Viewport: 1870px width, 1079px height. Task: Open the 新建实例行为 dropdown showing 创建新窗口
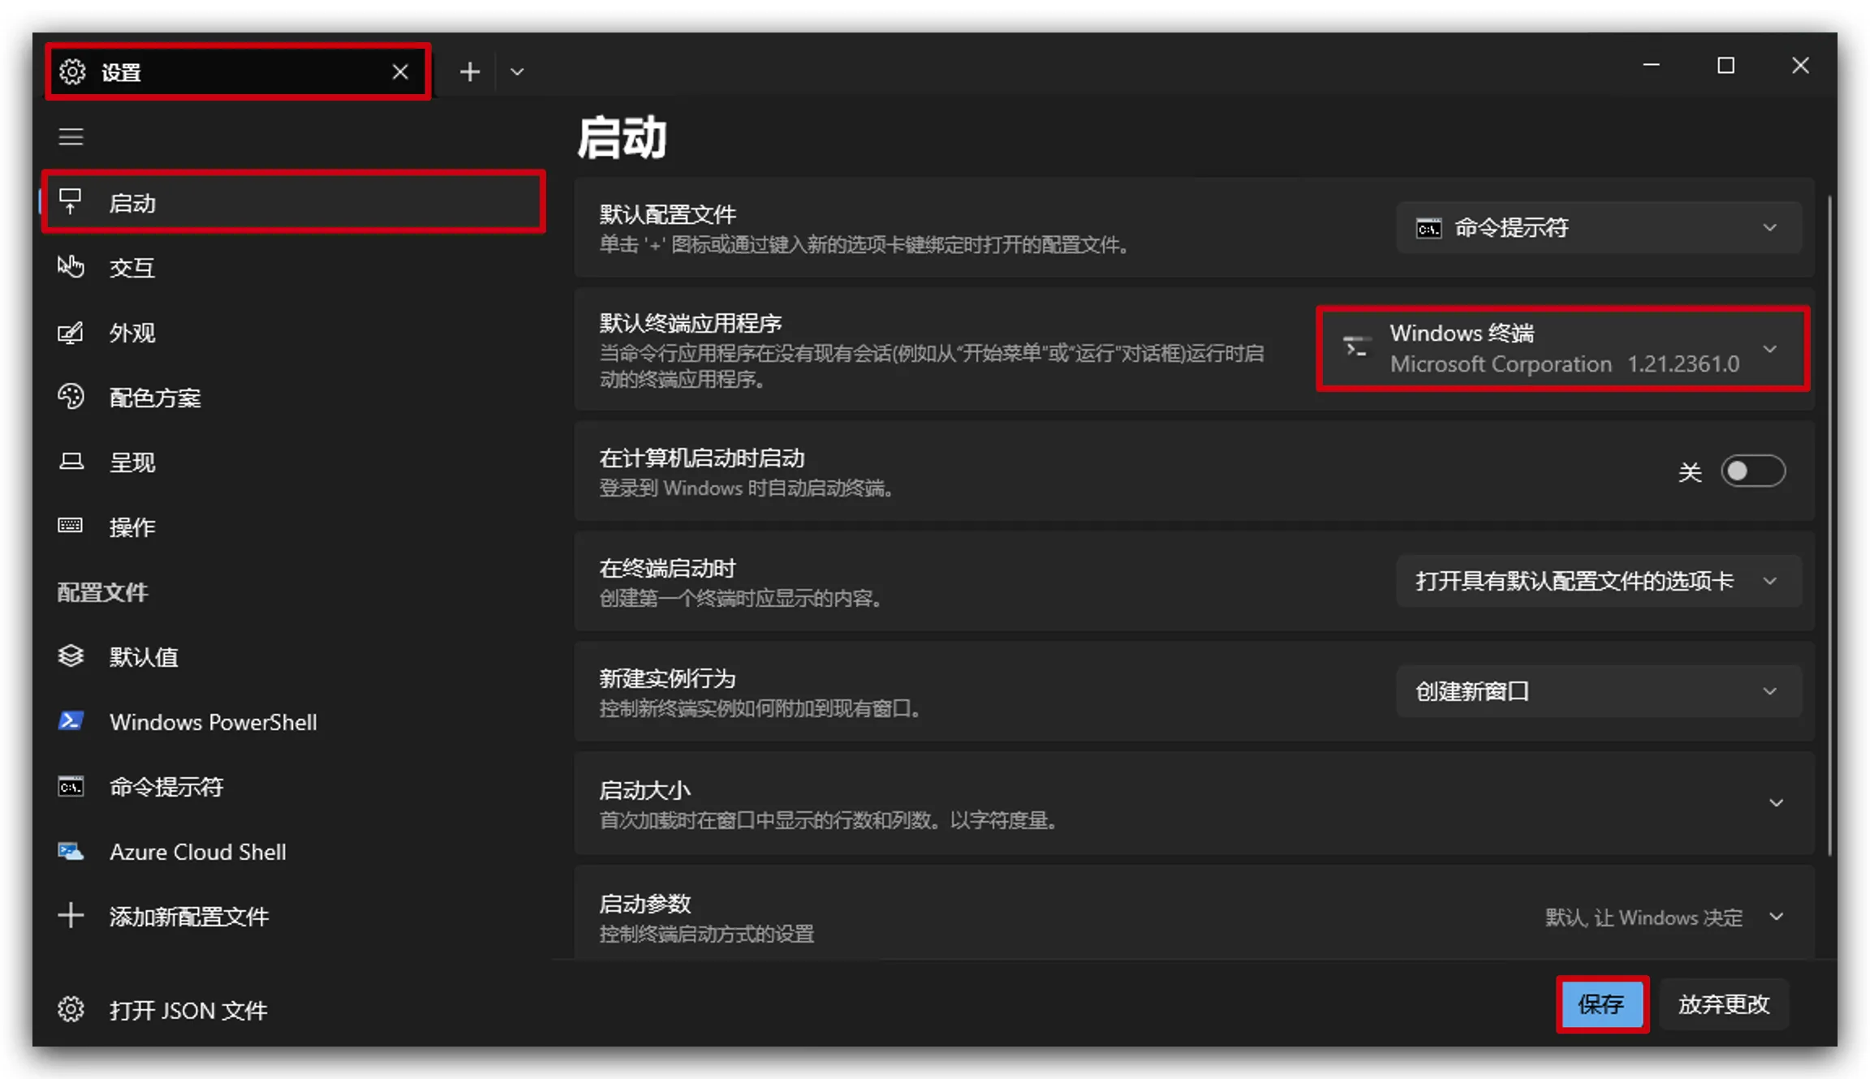(x=1599, y=691)
